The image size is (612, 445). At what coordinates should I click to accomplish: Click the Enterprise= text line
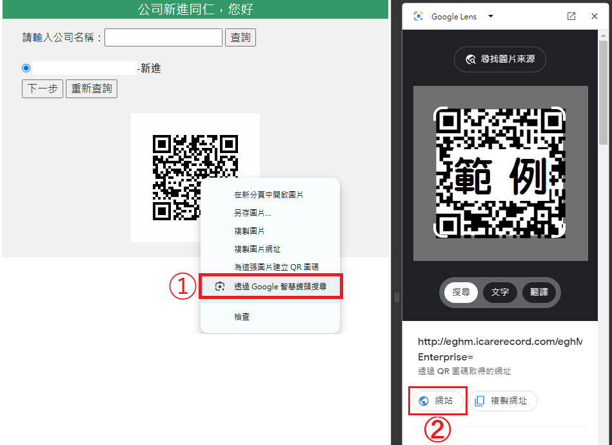point(446,357)
